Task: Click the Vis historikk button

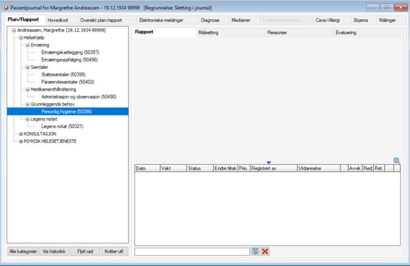Action: pyautogui.click(x=53, y=251)
